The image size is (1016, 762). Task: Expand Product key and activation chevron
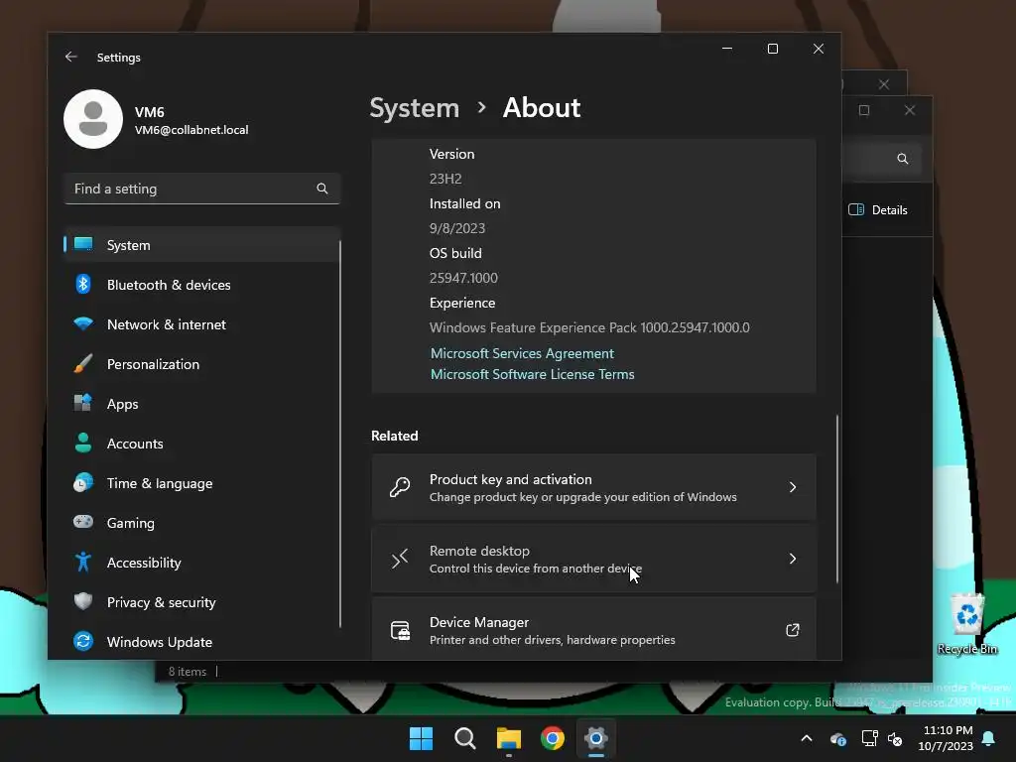(793, 487)
